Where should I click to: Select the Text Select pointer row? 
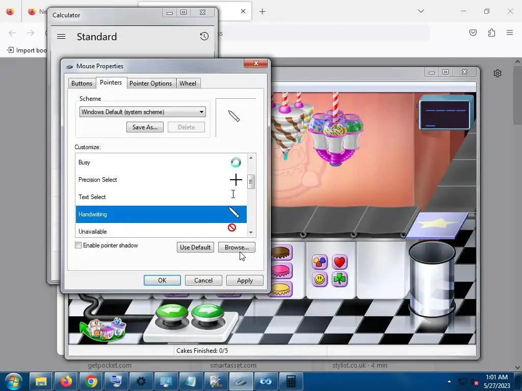[161, 197]
